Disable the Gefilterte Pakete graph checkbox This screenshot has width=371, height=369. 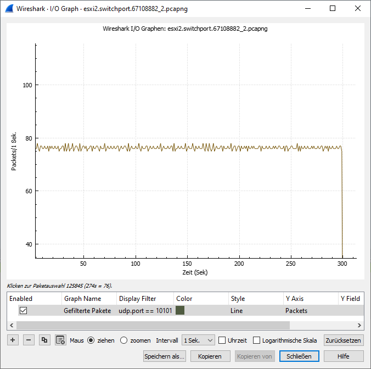(23, 311)
